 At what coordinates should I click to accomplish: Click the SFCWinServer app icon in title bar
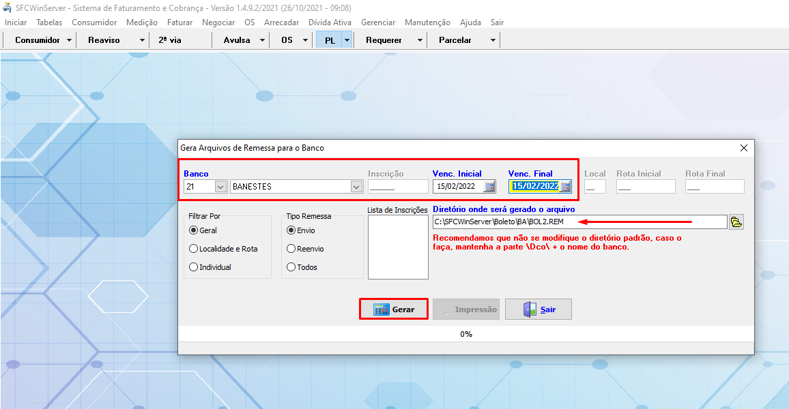click(x=8, y=8)
